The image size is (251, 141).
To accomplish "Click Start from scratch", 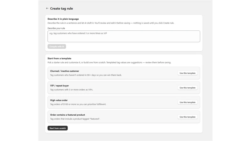I will pyautogui.click(x=58, y=128).
